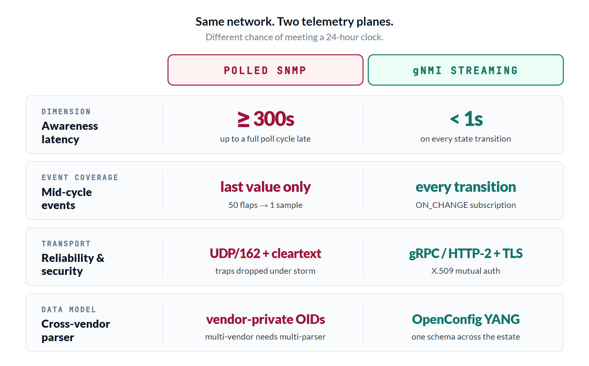Click the '50 flaps → 1 sample' caption

[265, 205]
